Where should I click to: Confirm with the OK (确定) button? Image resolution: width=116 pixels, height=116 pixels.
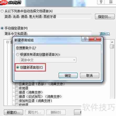pos(68,75)
